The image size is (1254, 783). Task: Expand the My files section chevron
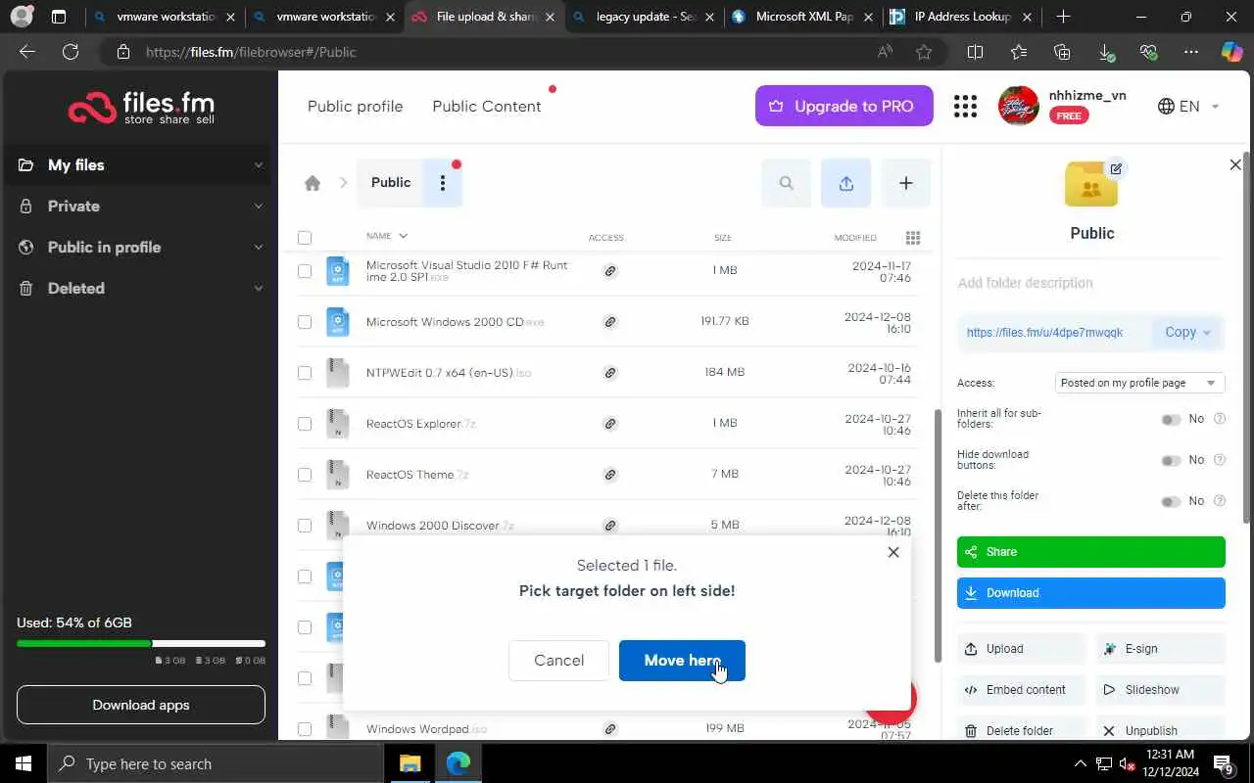pos(259,165)
